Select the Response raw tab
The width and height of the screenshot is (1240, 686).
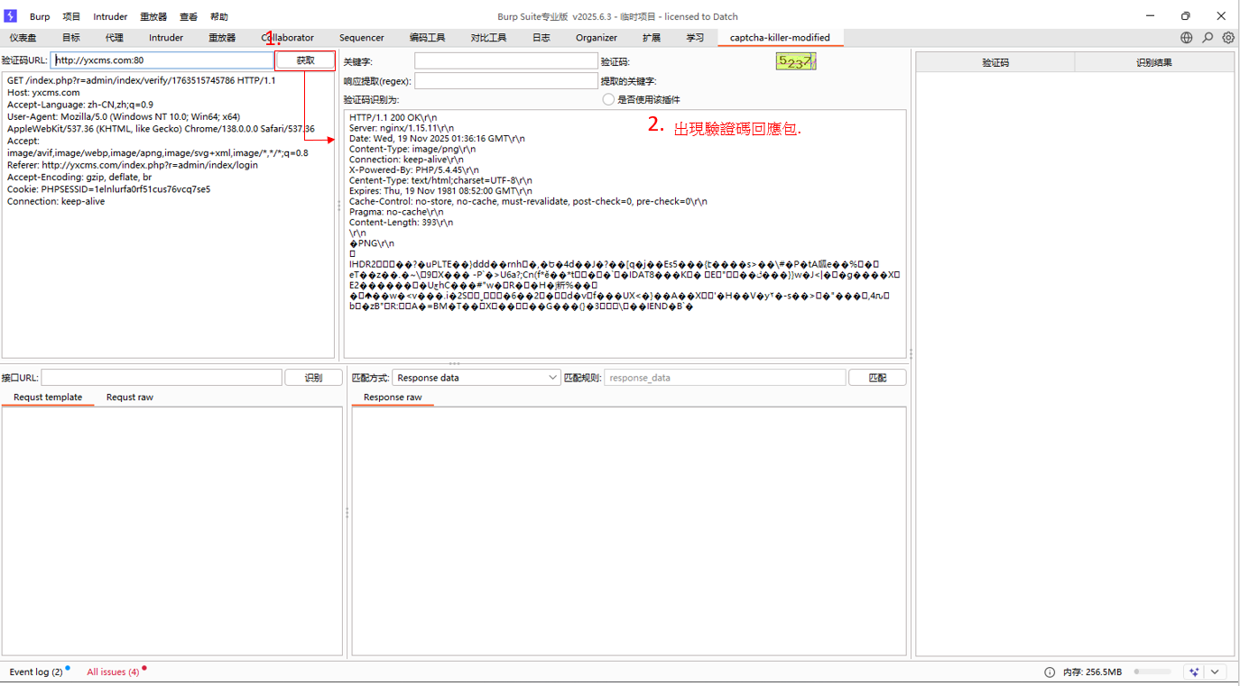(x=393, y=398)
